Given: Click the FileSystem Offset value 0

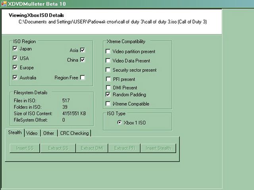Looking at the screenshot, I should click(63, 120).
